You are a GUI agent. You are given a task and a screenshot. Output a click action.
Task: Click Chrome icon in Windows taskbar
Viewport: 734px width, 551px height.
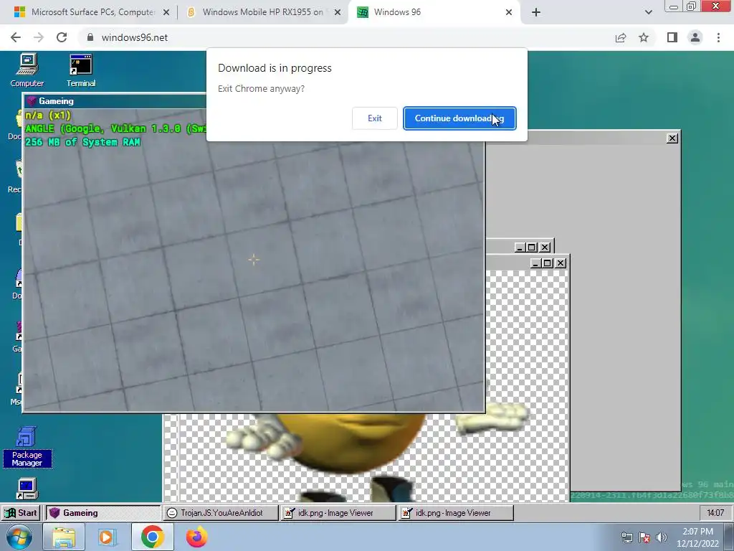pyautogui.click(x=152, y=537)
